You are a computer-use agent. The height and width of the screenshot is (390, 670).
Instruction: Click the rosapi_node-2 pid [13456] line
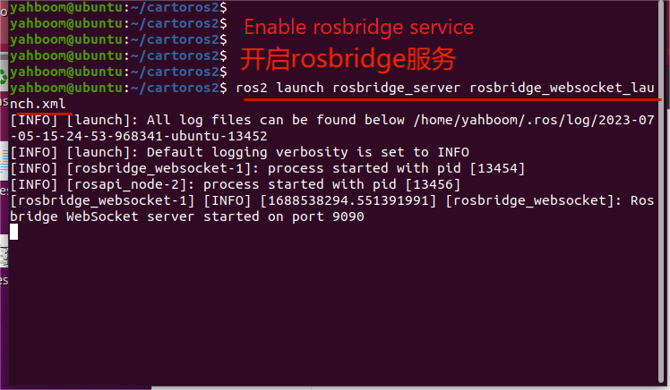pos(235,185)
